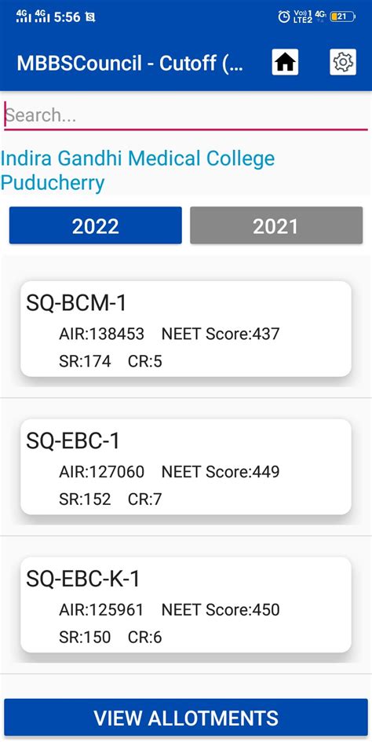Open the SQ-EBC-K-1 cutoff card
The width and height of the screenshot is (372, 742).
[x=186, y=605]
